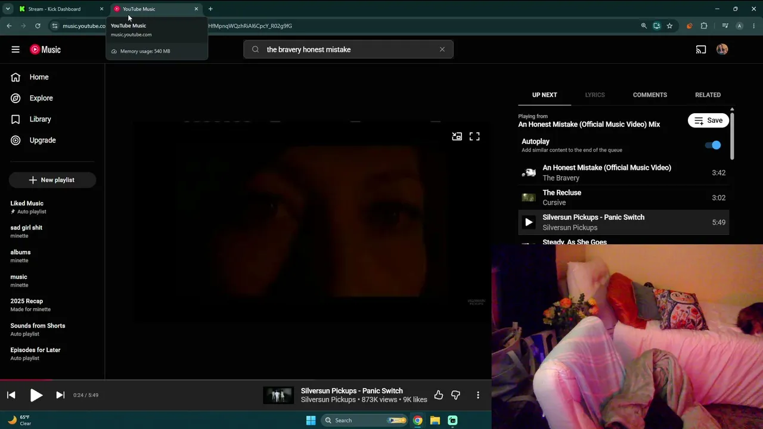Screen dimensions: 763x429
Task: Open the Windows Start menu
Action: [x=311, y=420]
